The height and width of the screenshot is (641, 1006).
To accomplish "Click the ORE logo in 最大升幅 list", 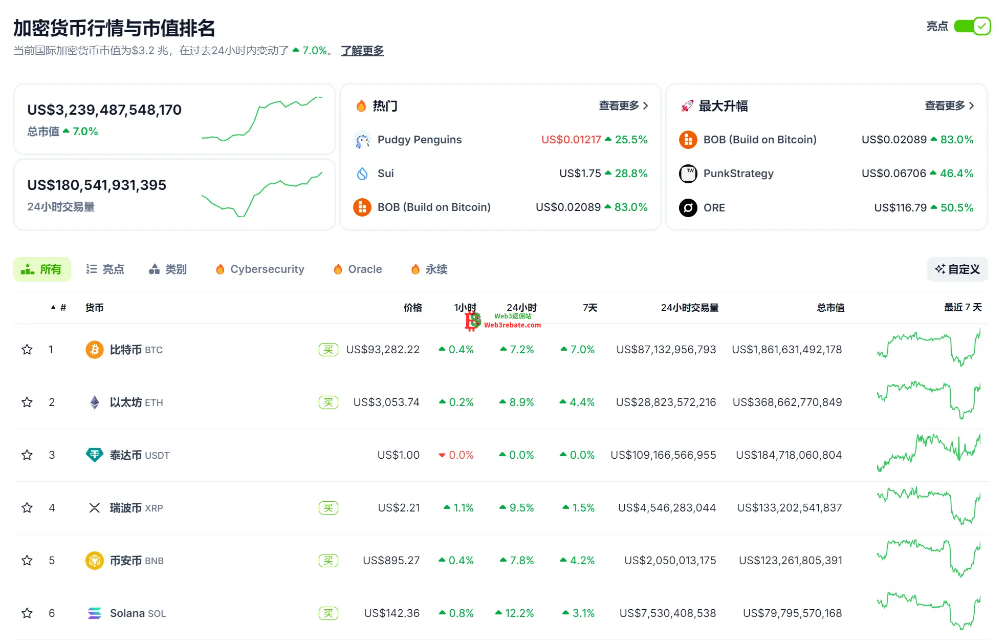I will coord(689,208).
